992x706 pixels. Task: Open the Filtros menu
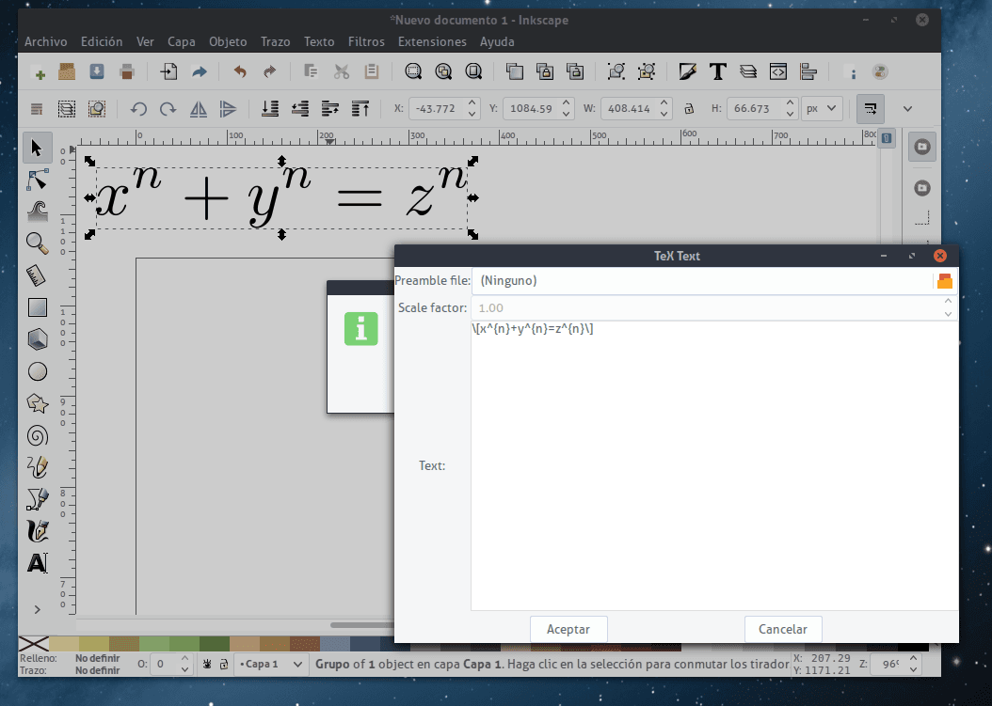[366, 42]
